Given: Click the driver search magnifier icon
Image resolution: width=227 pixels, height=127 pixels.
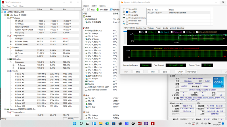Looking at the screenshot, I should click(x=111, y=10).
